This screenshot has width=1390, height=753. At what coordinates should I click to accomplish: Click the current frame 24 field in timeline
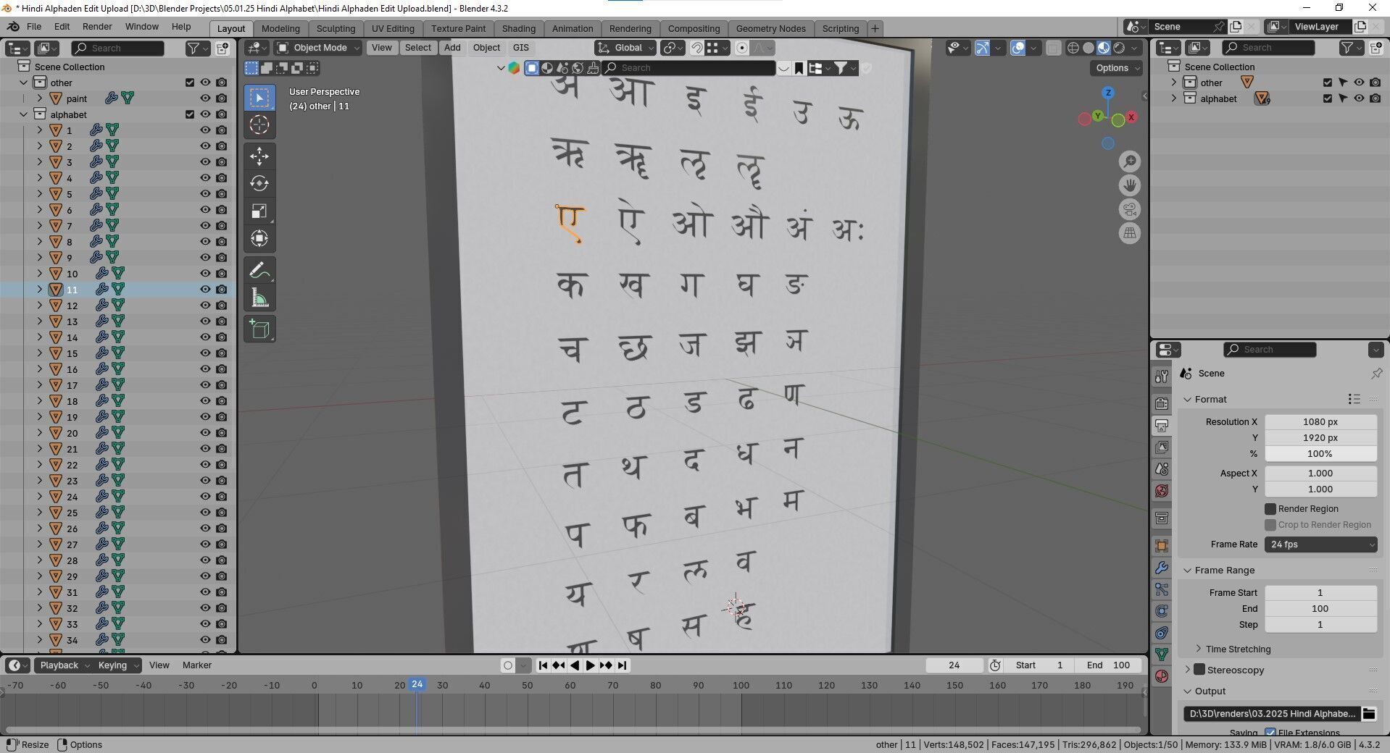point(954,665)
